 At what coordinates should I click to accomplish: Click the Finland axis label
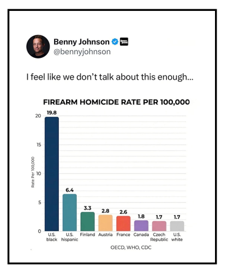click(x=87, y=235)
